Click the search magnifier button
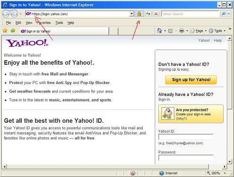This screenshot has height=177, width=234. click(x=224, y=14)
